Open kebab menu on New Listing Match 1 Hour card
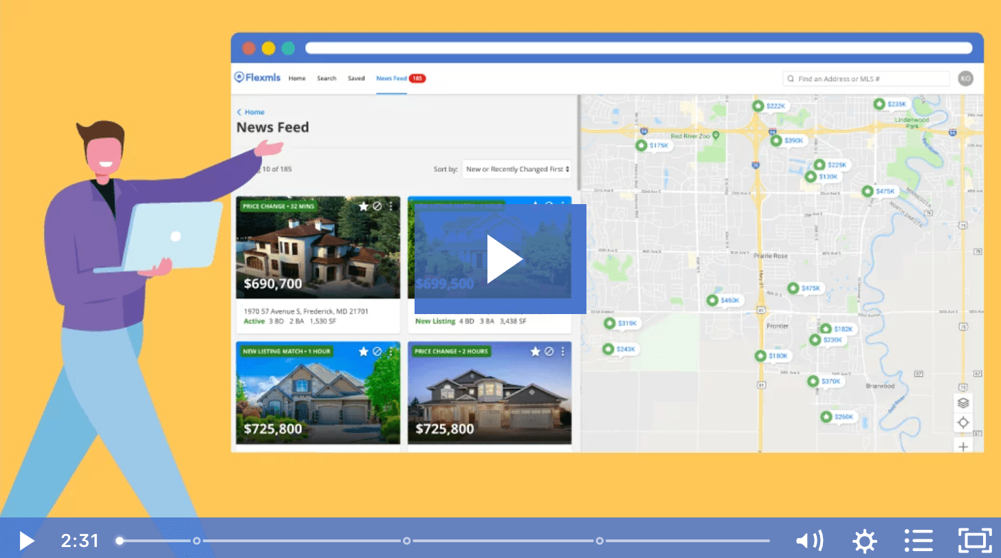The height and width of the screenshot is (558, 1001). [x=390, y=351]
